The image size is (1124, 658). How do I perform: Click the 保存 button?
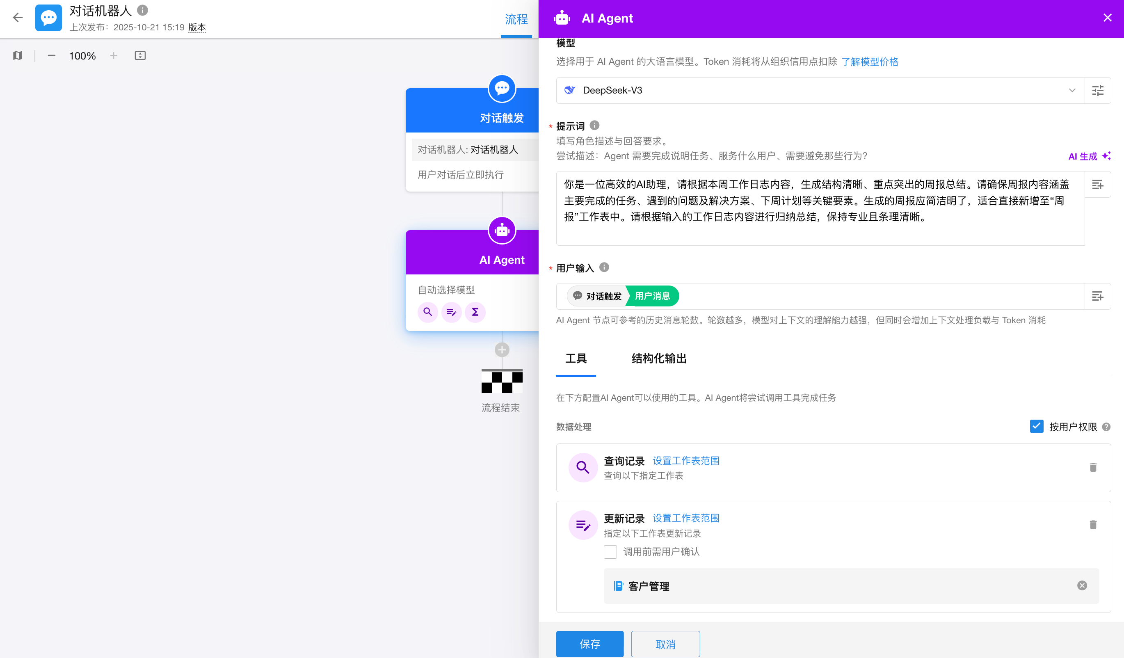click(589, 644)
